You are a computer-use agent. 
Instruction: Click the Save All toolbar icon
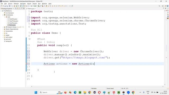coord(7,6)
